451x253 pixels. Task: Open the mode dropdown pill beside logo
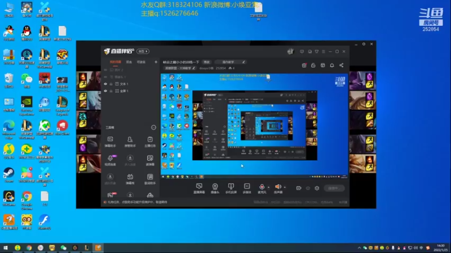coord(143,51)
